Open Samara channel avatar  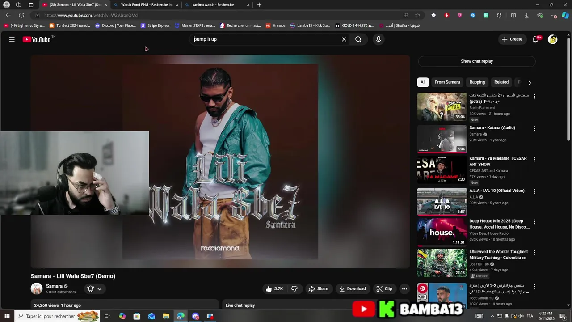coord(37,288)
